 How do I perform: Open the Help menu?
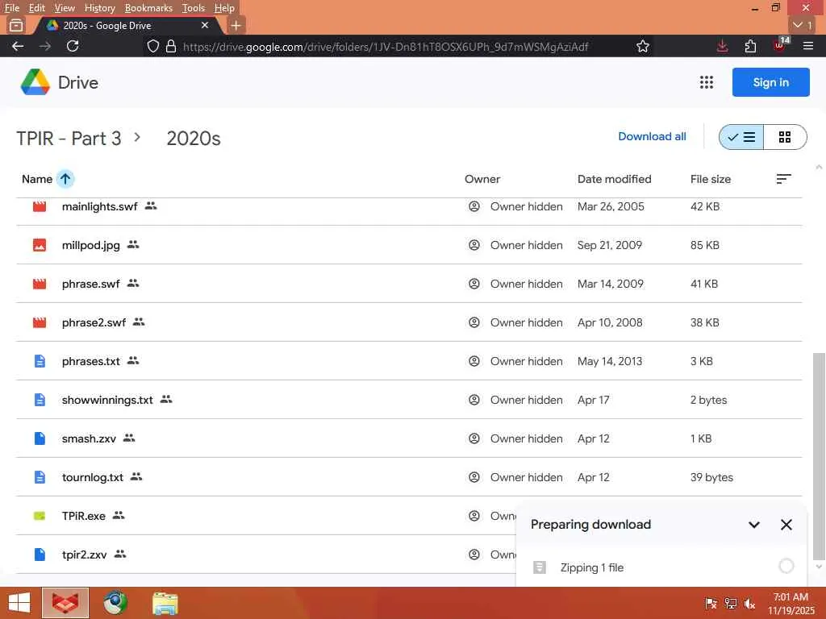pyautogui.click(x=224, y=8)
